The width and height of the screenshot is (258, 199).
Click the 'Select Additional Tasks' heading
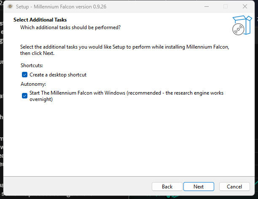tap(40, 20)
